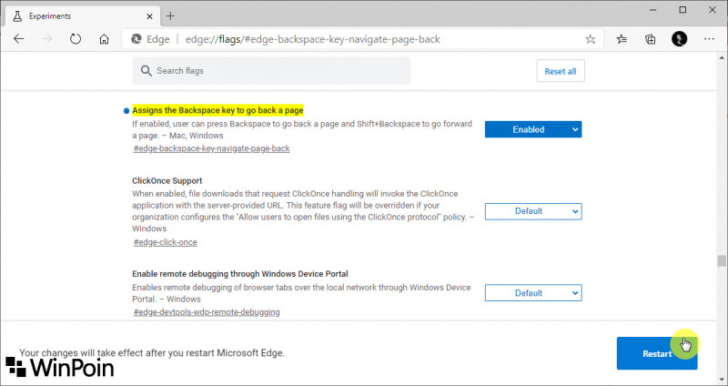Click the forward navigation arrow
Image resolution: width=728 pixels, height=386 pixels.
click(47, 39)
